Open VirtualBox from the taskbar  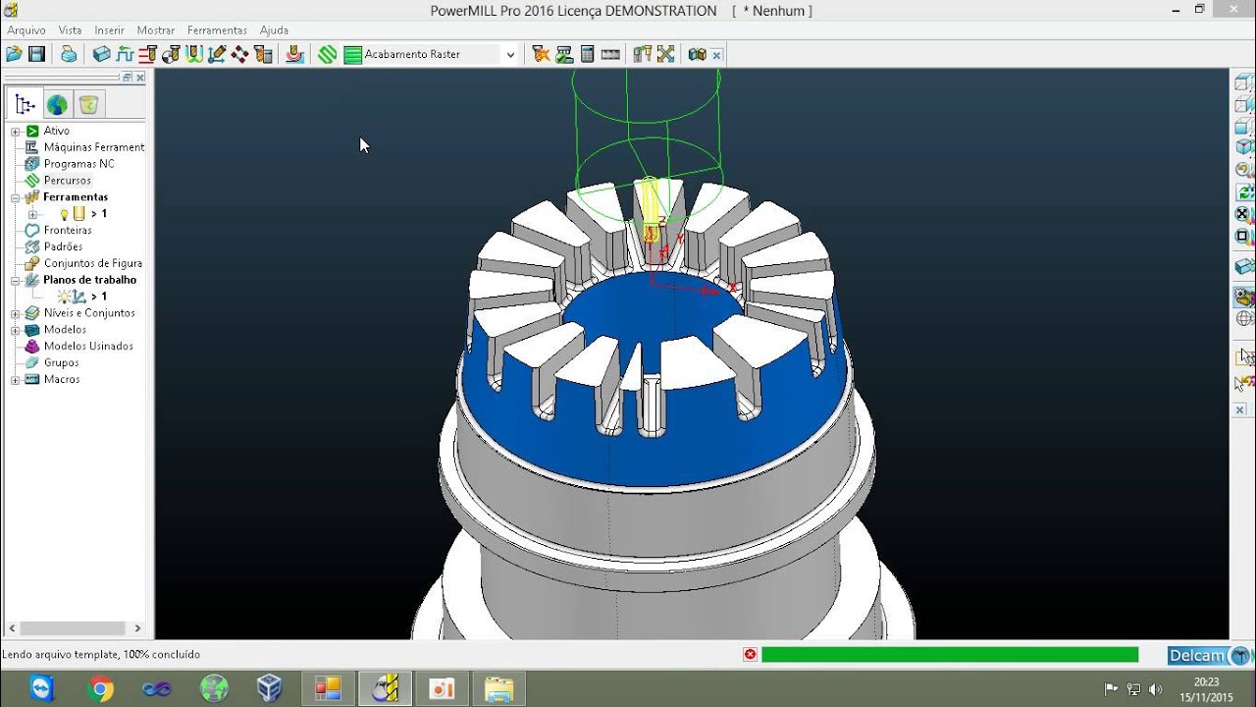pyautogui.click(x=270, y=689)
